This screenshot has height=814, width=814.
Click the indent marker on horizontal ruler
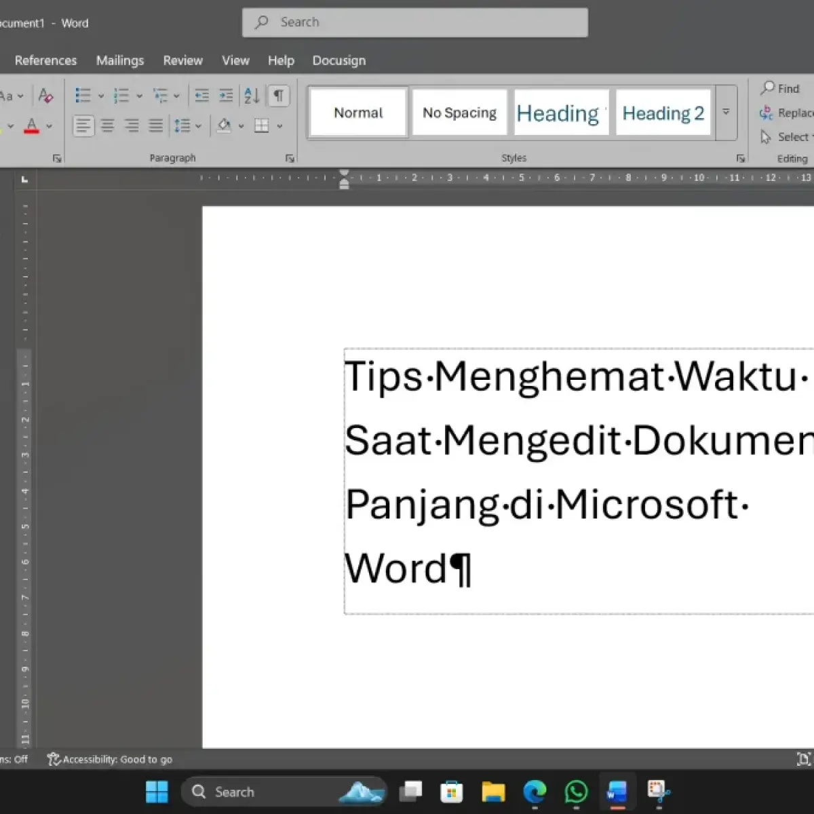click(344, 179)
